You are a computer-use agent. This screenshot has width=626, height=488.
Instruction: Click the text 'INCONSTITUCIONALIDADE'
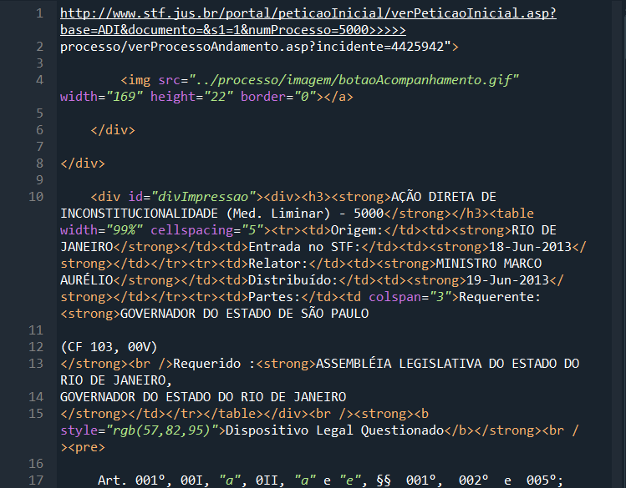(x=139, y=214)
